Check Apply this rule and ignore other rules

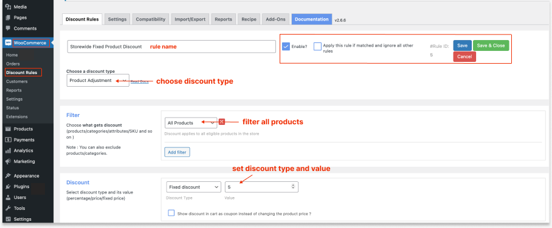(317, 46)
